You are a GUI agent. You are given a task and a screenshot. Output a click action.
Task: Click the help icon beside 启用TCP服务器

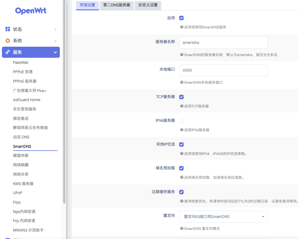coord(182,106)
